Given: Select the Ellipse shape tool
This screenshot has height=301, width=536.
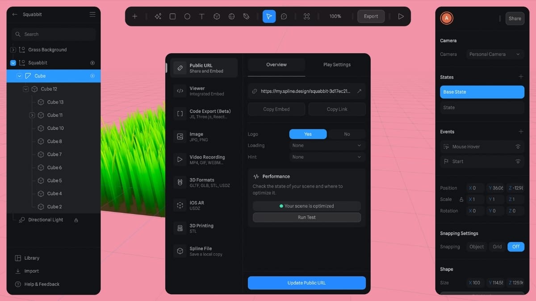Looking at the screenshot, I should tap(187, 16).
